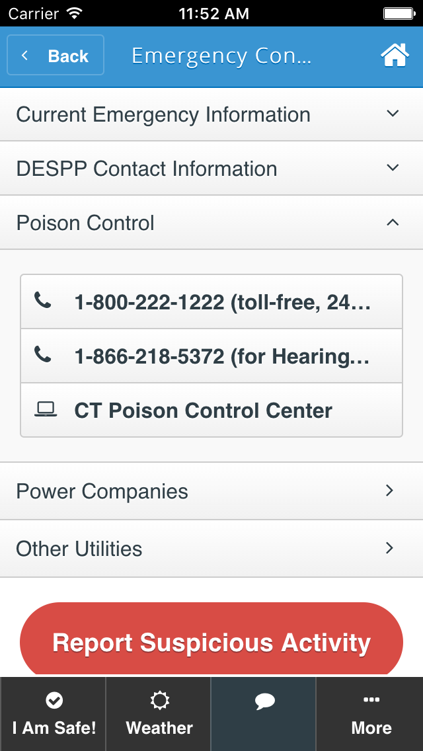Tap the laptop icon next to CT Poison Control Center
The height and width of the screenshot is (751, 423).
tap(42, 410)
